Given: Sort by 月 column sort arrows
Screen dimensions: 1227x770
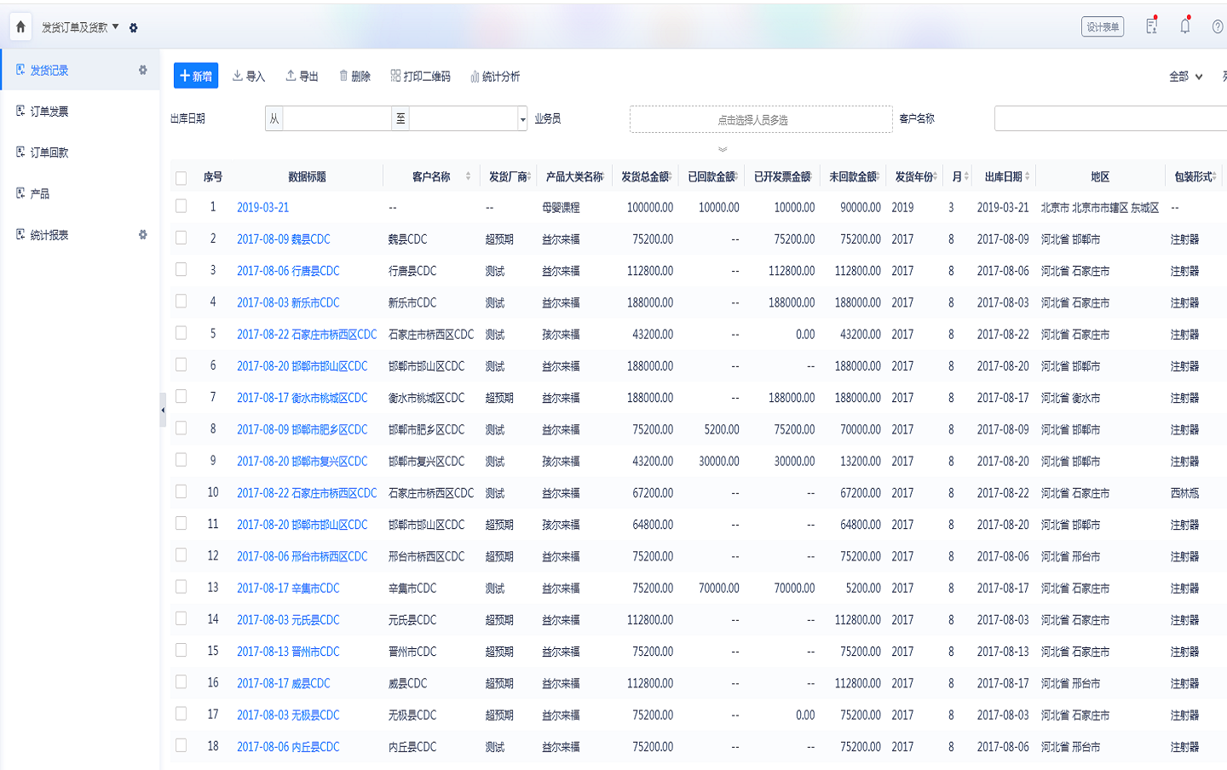Looking at the screenshot, I should pos(966,176).
